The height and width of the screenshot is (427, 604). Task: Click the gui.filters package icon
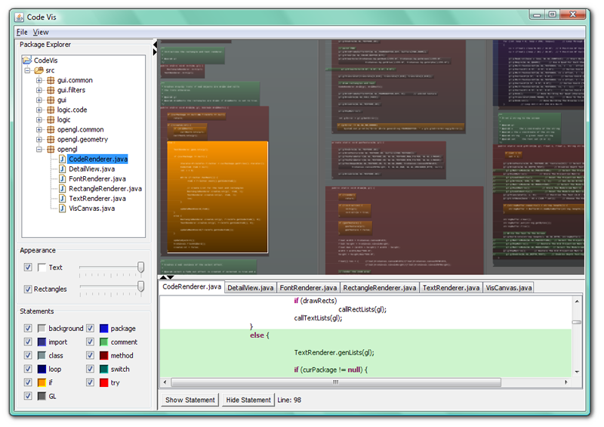click(x=51, y=90)
